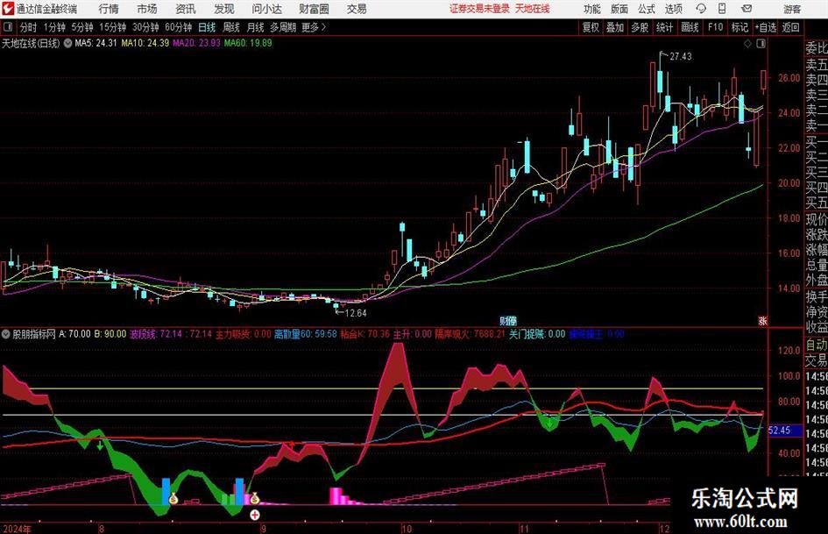
Task: Open the 发现 menu
Action: (224, 9)
